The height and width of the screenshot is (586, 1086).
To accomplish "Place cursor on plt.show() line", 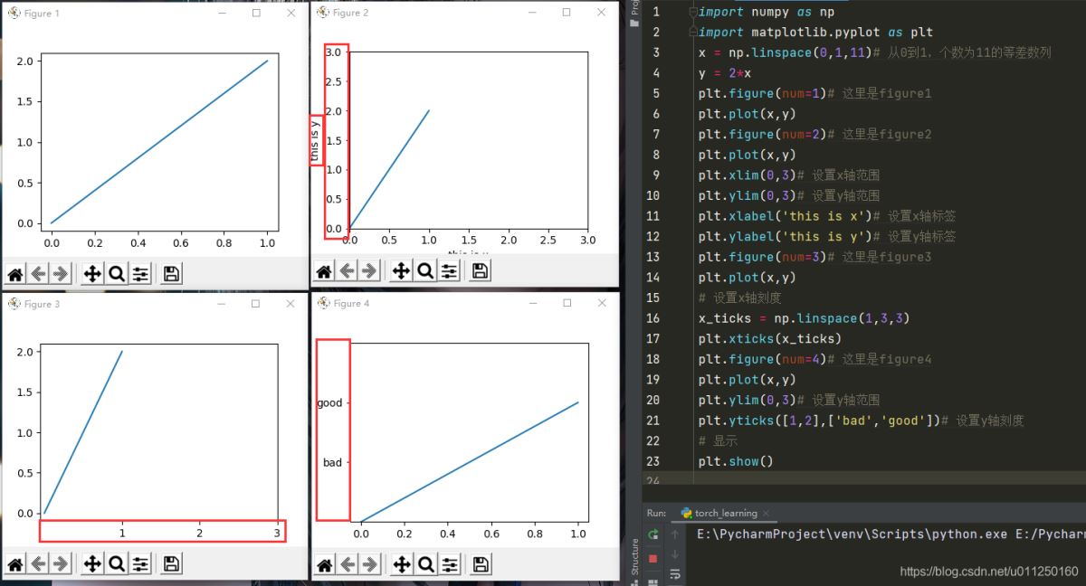I will point(736,461).
